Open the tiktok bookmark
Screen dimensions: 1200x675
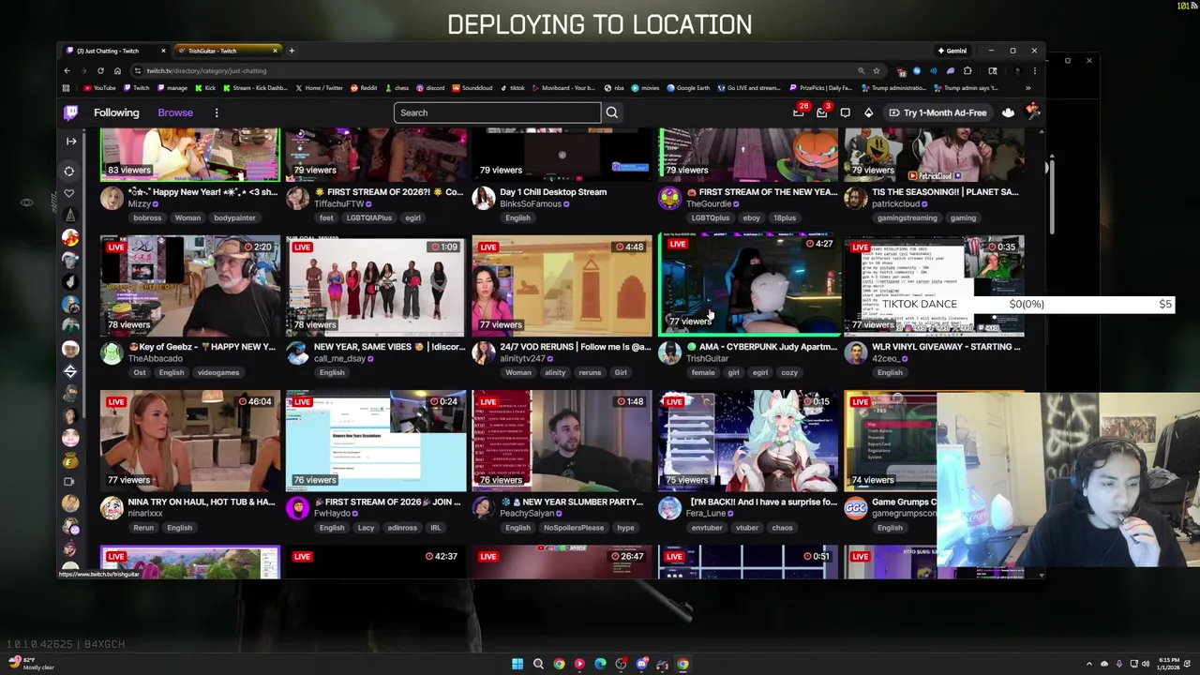513,88
